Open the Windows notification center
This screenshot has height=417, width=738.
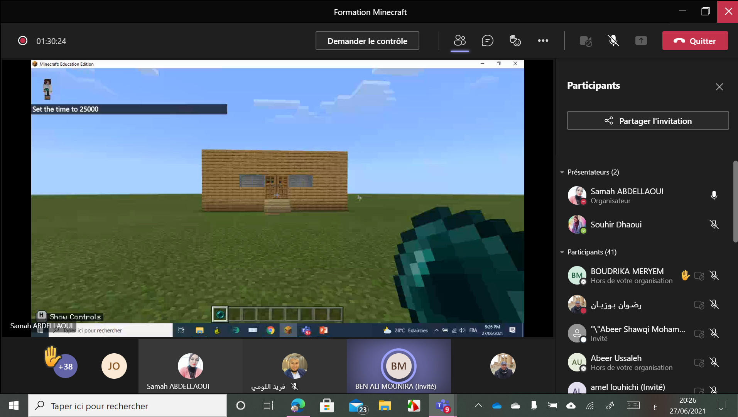tap(721, 405)
